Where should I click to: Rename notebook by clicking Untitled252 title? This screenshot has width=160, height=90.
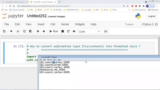coord(37,16)
